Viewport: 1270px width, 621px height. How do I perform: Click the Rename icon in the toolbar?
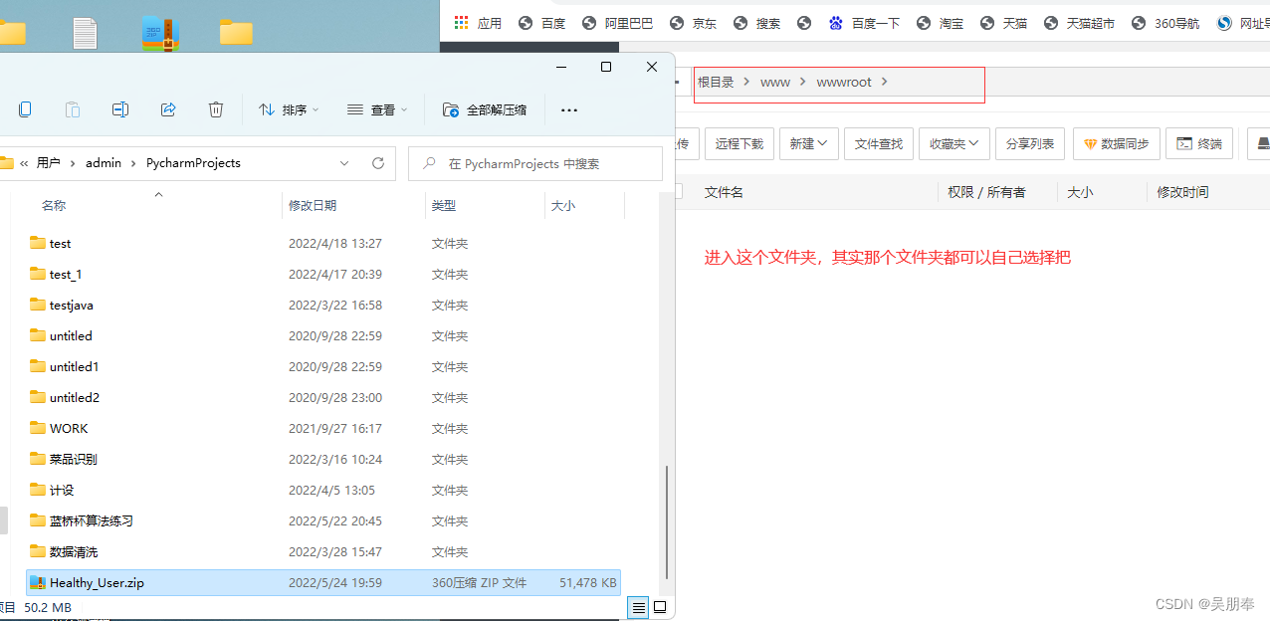120,109
